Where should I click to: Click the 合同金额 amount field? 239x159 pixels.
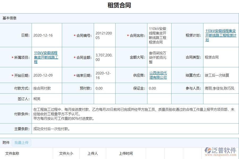click(104, 57)
